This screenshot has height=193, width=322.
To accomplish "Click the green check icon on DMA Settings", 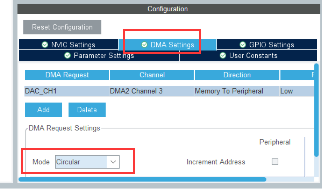I will point(144,45).
